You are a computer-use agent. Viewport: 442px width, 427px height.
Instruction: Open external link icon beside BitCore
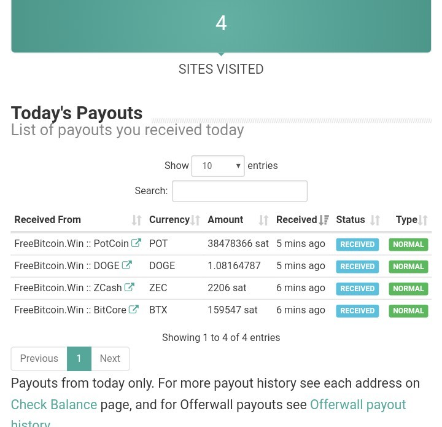[134, 309]
